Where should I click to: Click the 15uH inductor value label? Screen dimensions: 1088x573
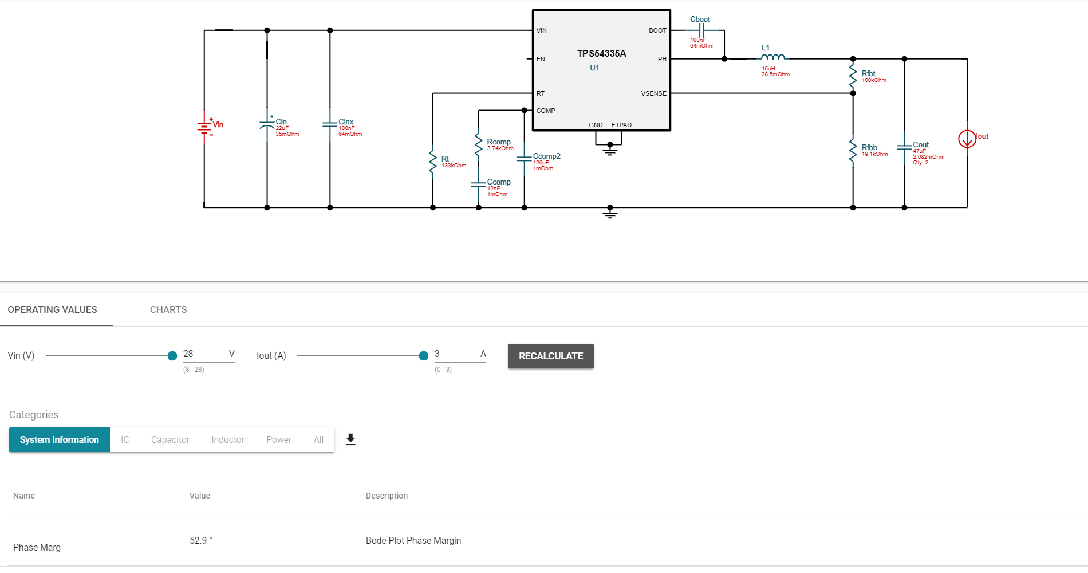tap(768, 69)
